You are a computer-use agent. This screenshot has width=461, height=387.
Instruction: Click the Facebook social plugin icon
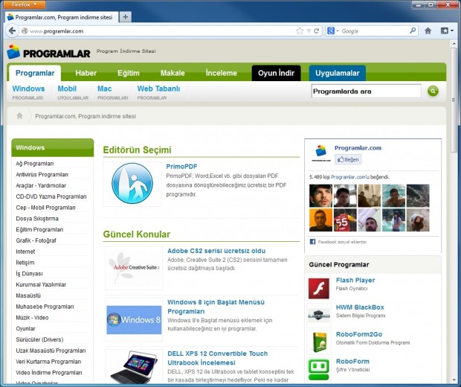312,242
